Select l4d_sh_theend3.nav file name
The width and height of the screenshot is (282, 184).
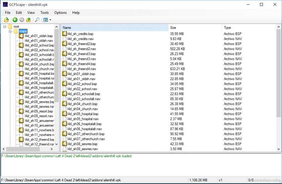pos(82,59)
